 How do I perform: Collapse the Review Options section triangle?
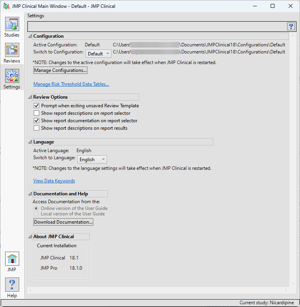pyautogui.click(x=30, y=97)
